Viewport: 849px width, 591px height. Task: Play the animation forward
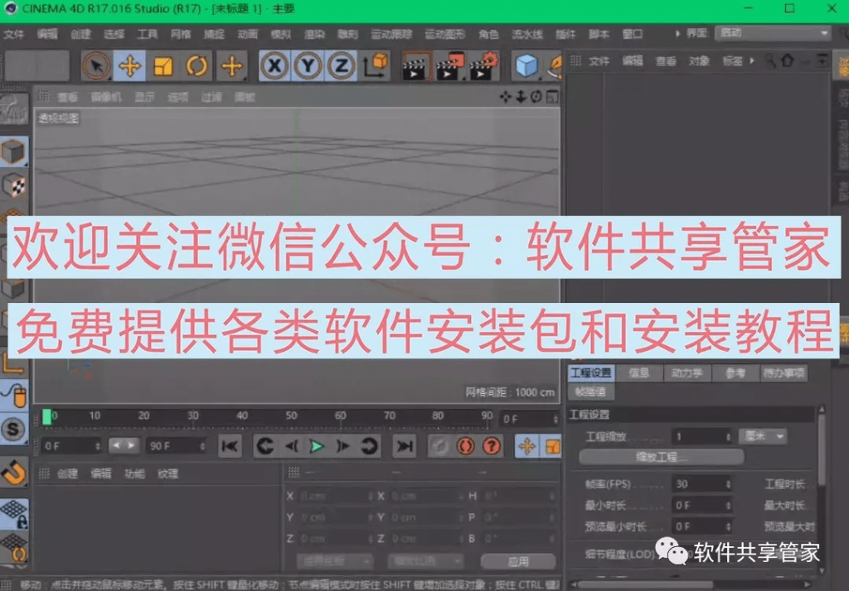pos(317,446)
